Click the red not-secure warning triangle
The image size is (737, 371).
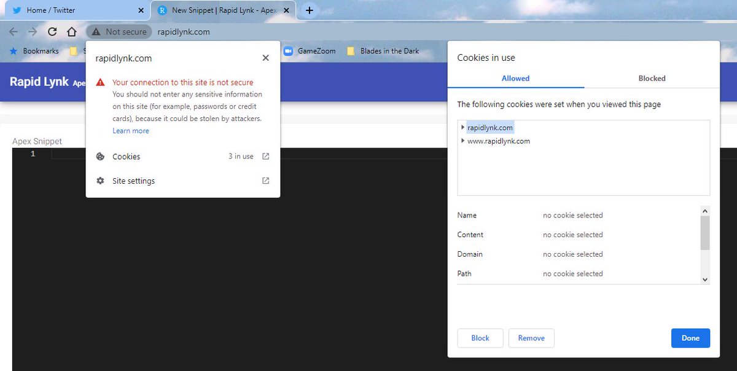point(100,82)
